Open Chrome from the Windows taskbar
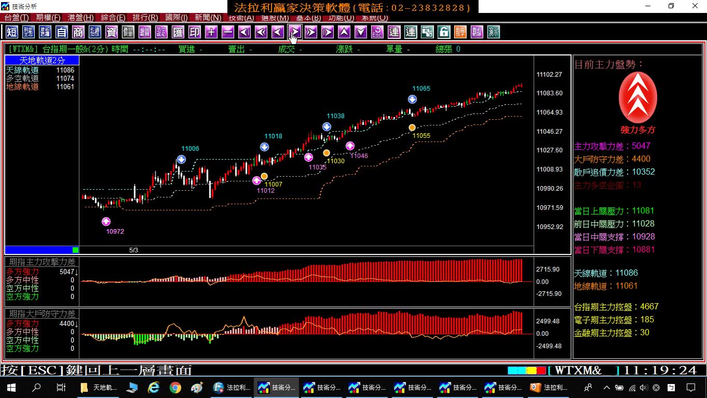 point(175,387)
